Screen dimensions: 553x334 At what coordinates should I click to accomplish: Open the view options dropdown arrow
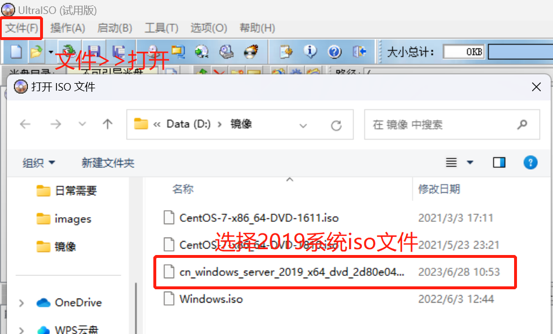pyautogui.click(x=470, y=163)
